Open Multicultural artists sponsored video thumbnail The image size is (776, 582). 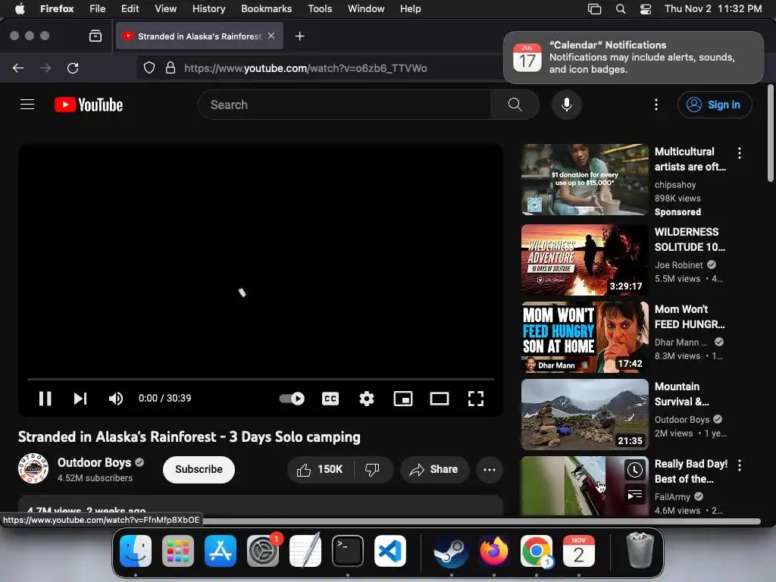pos(584,179)
